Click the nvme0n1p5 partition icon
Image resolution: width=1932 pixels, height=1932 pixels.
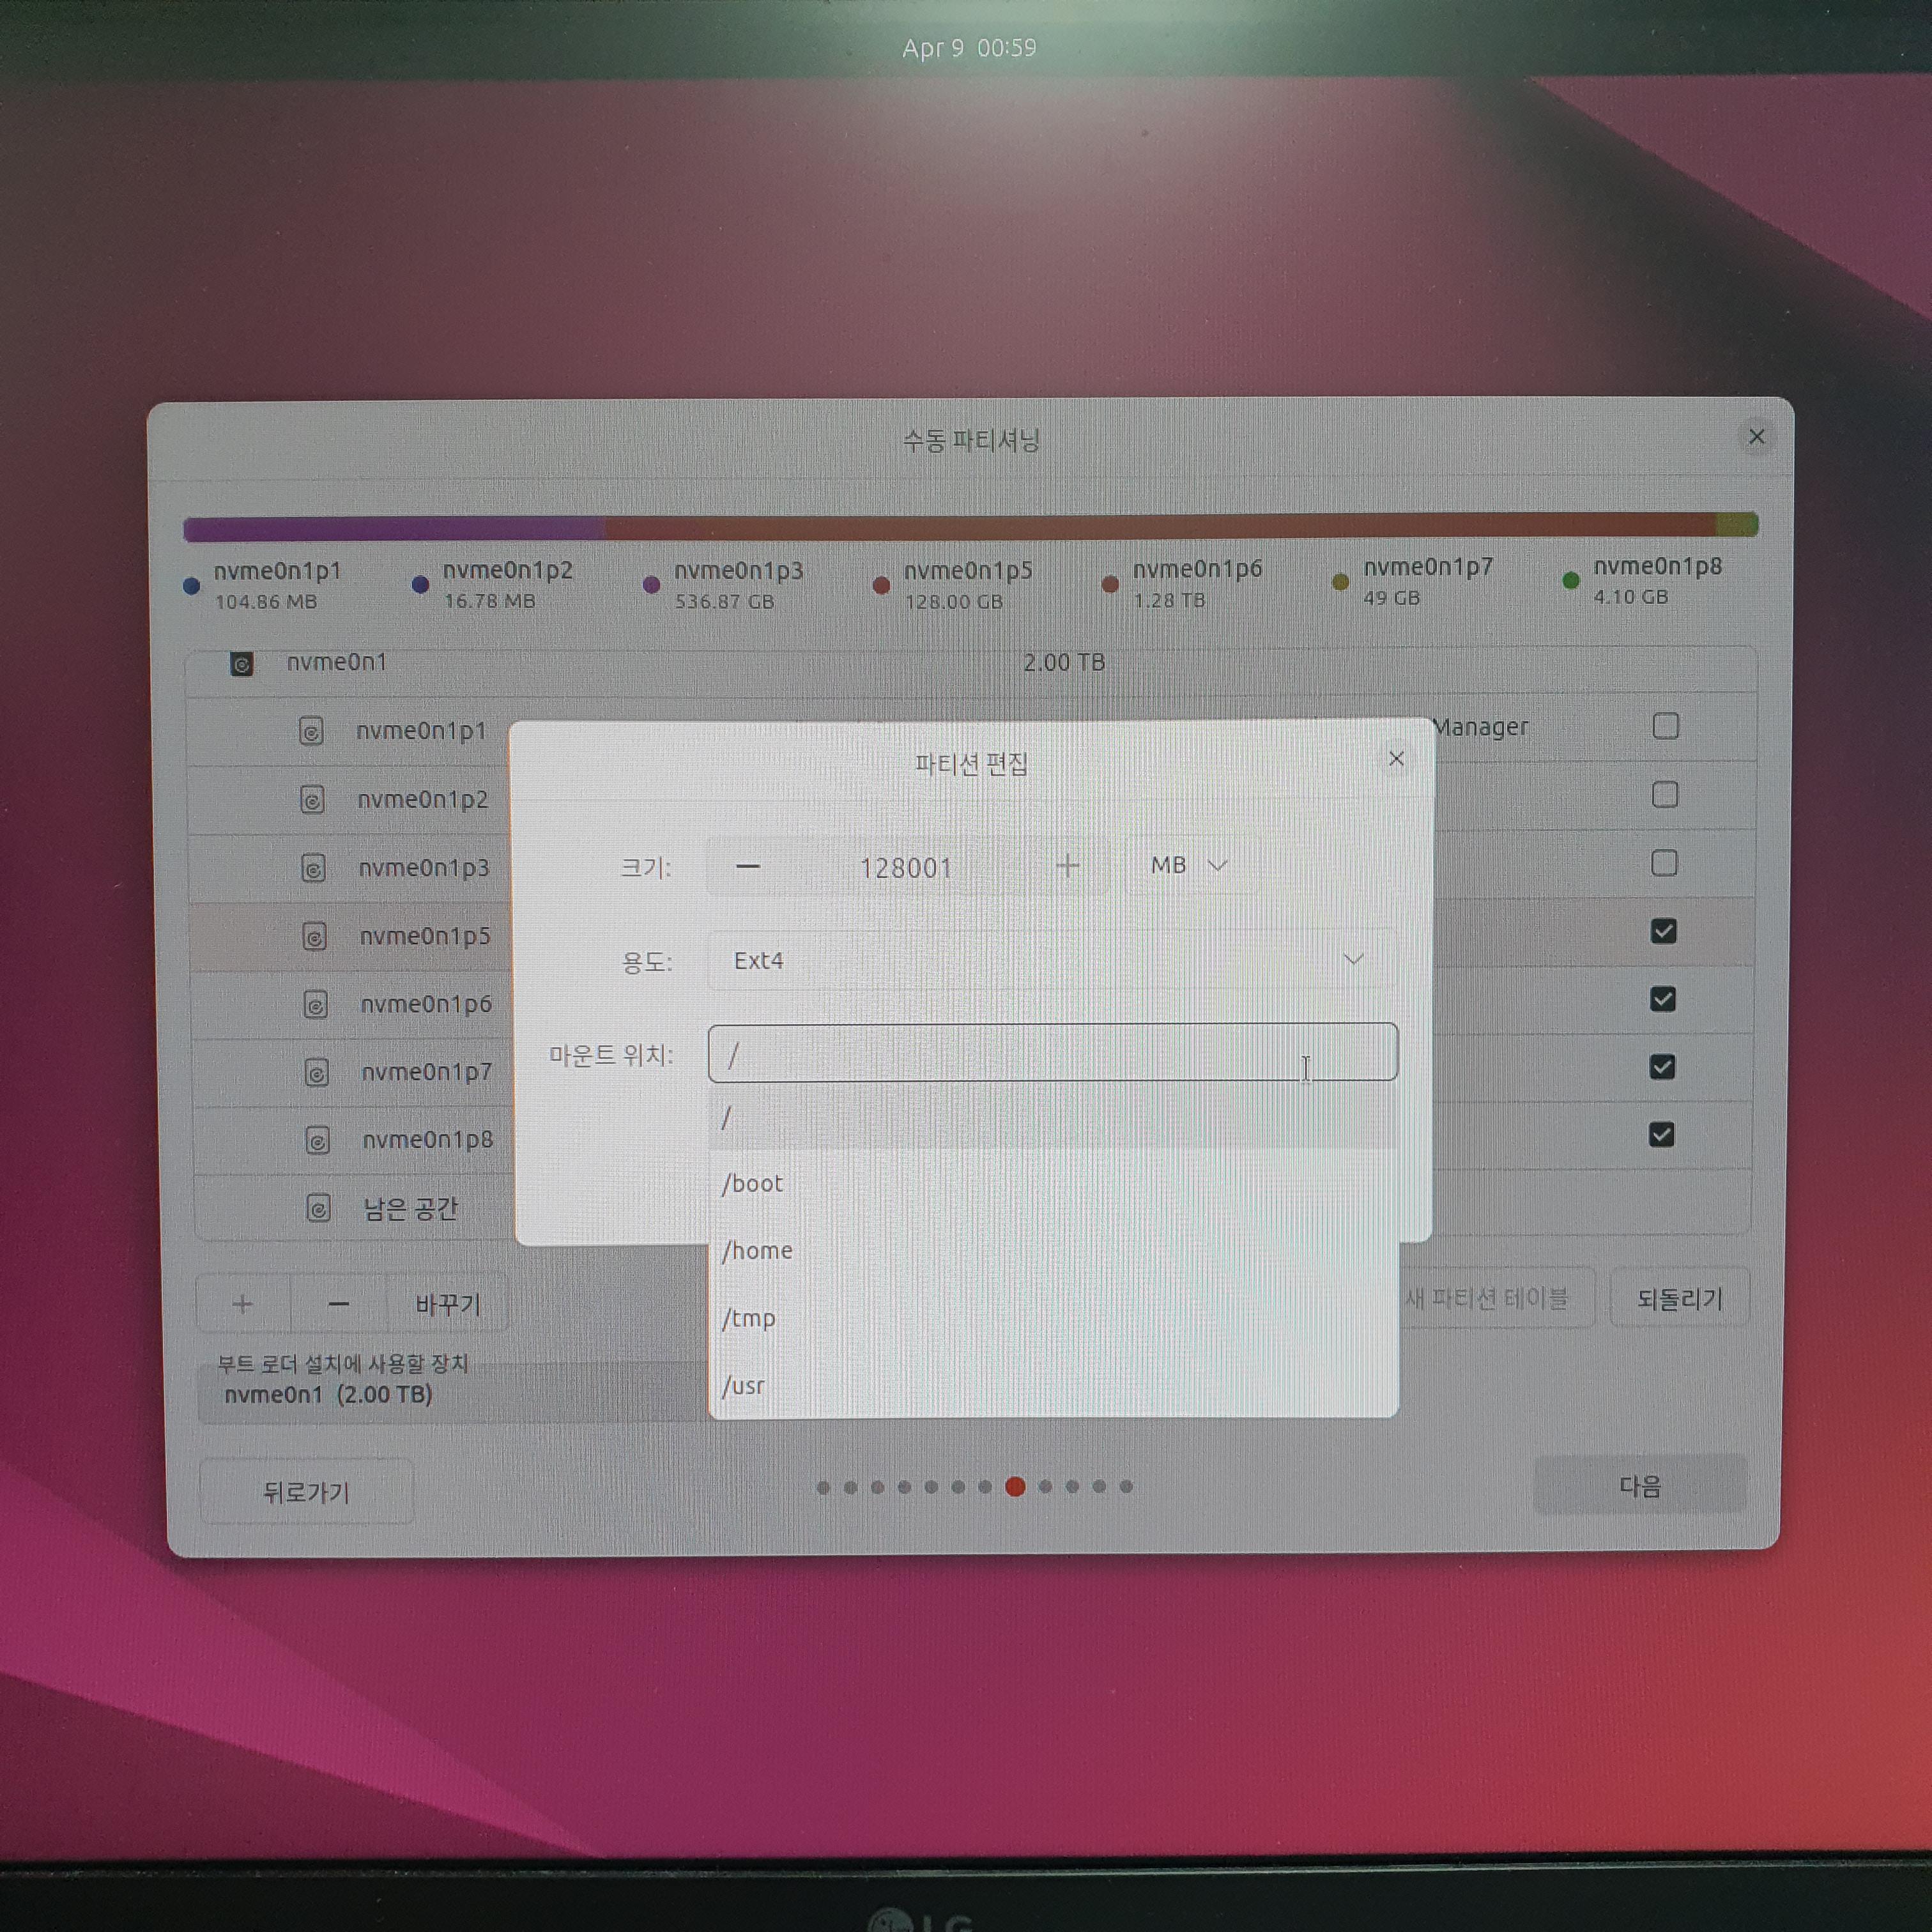(x=314, y=937)
